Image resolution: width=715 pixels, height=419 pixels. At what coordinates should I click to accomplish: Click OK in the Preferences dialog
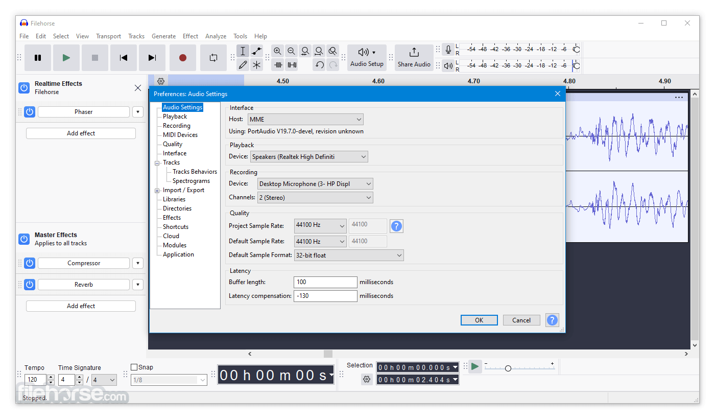[x=479, y=320]
